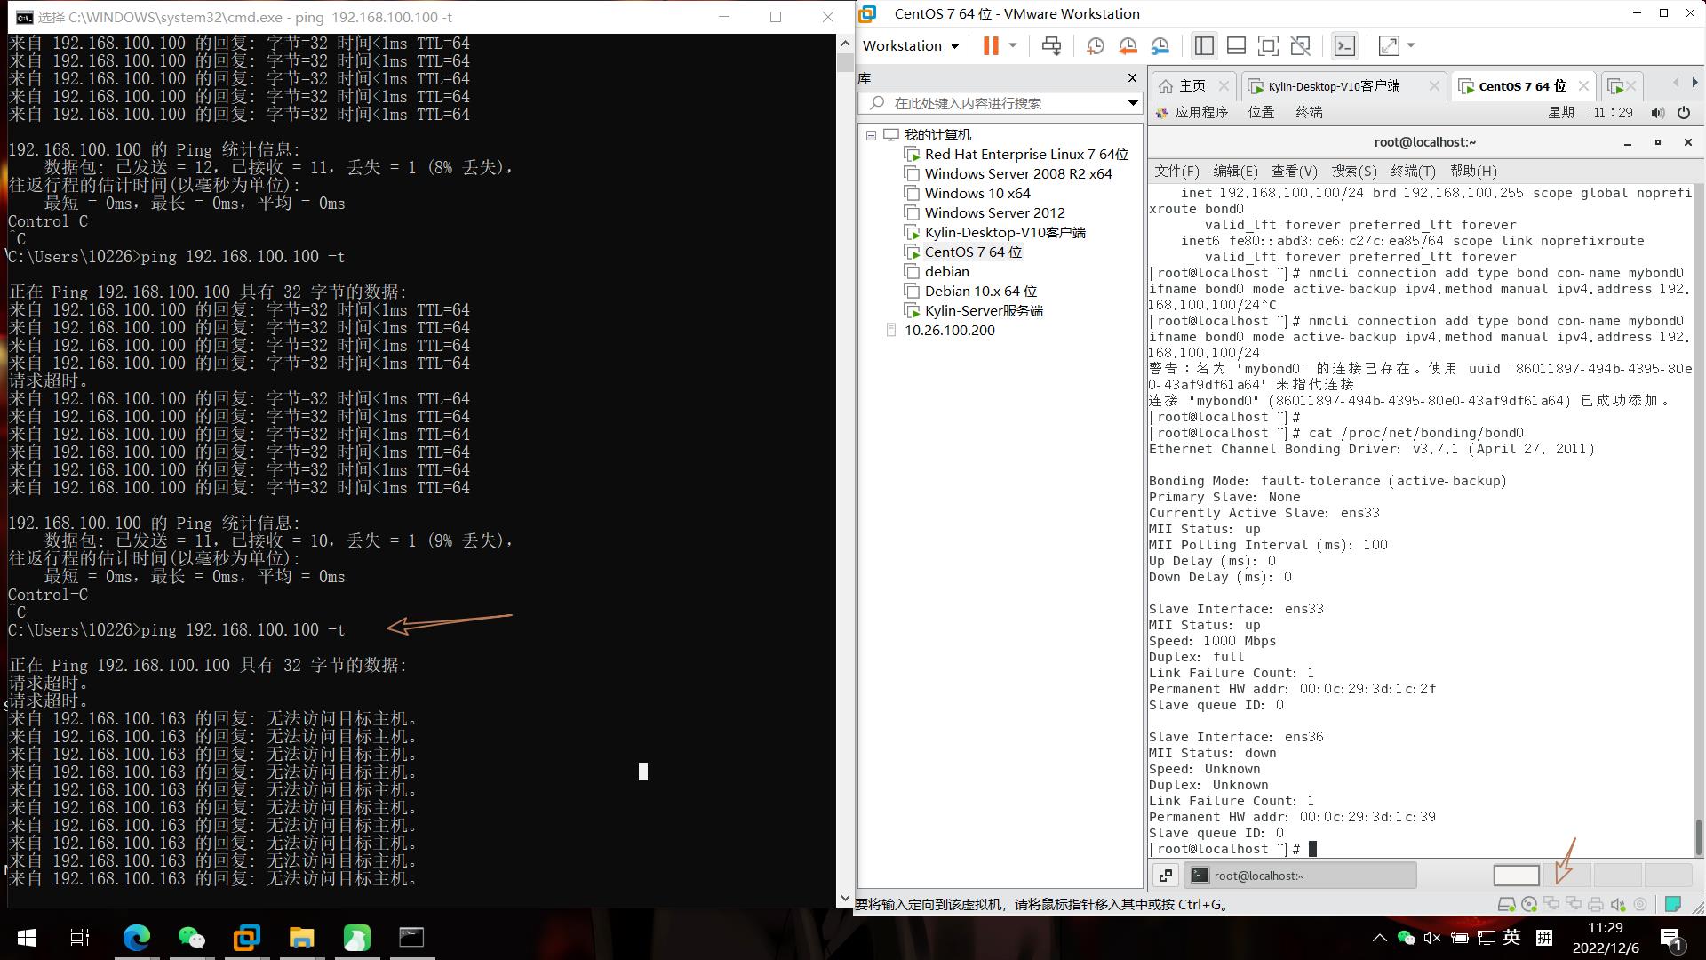Open the VMware message log icon
Viewport: 1706px width, 960px height.
pos(1673,904)
